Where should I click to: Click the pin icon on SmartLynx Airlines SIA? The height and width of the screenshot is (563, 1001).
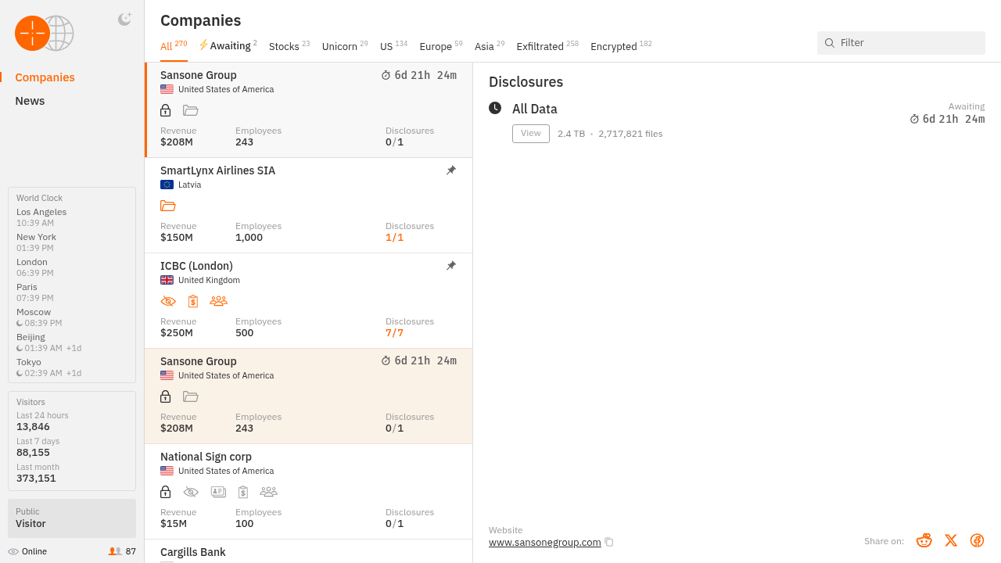[451, 170]
